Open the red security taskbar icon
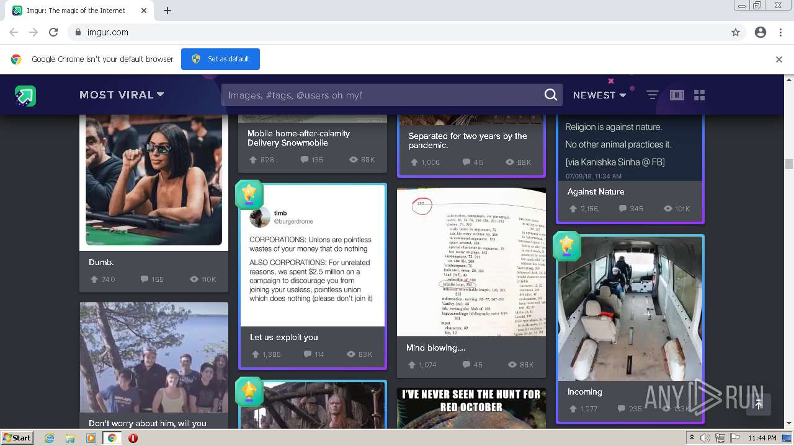 (x=133, y=438)
